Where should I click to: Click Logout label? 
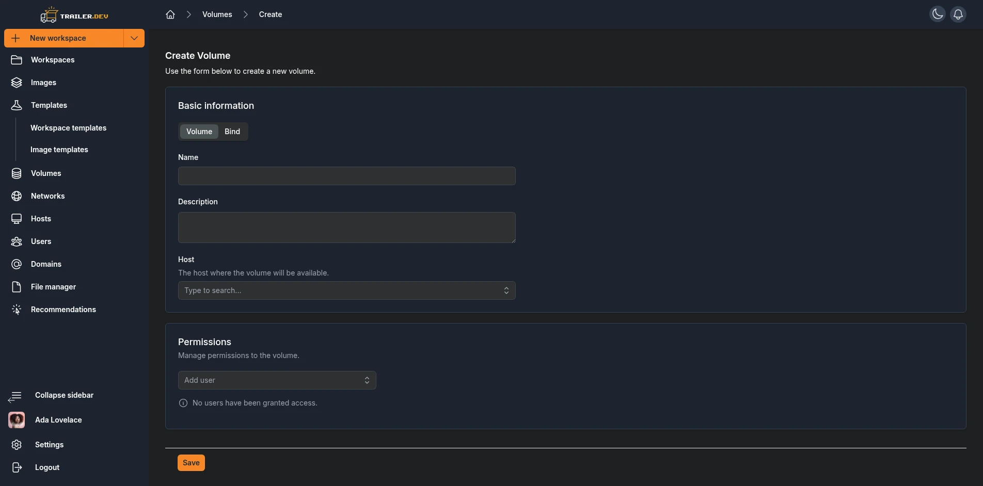[x=47, y=467]
